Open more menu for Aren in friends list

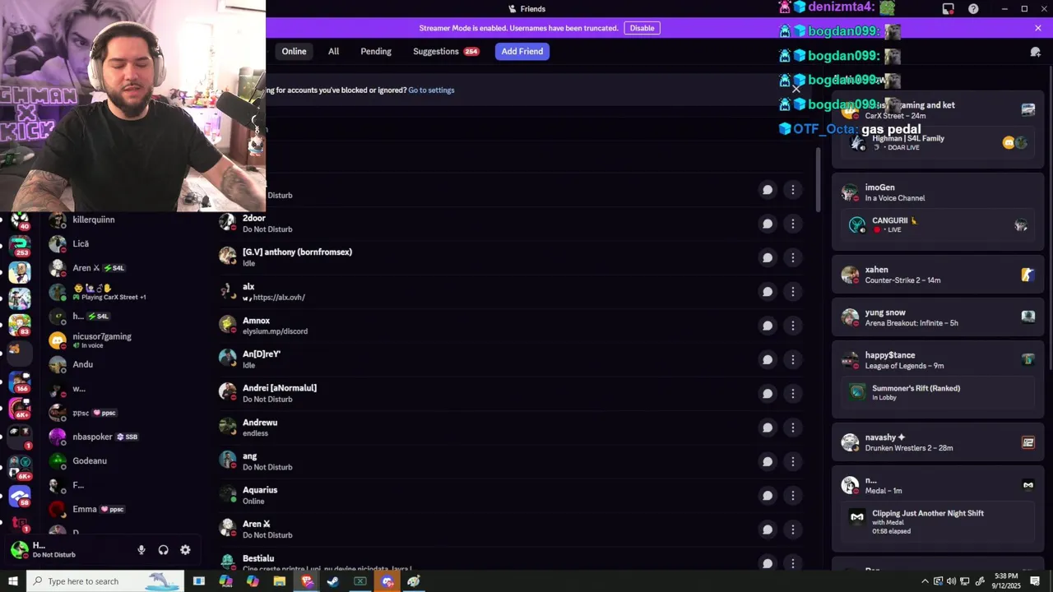tap(793, 530)
